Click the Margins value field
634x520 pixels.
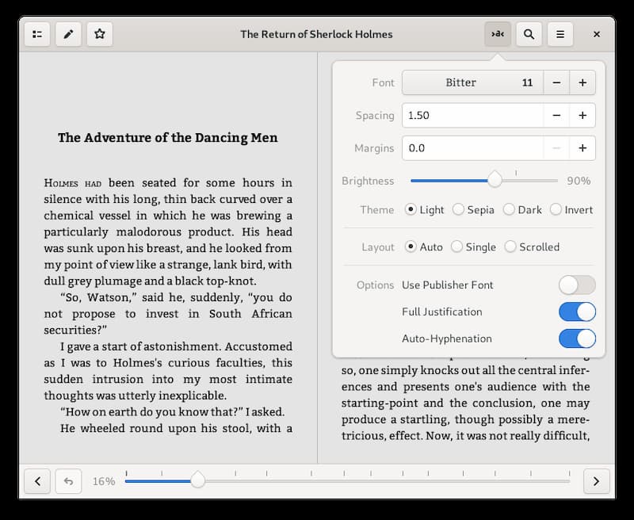(472, 148)
